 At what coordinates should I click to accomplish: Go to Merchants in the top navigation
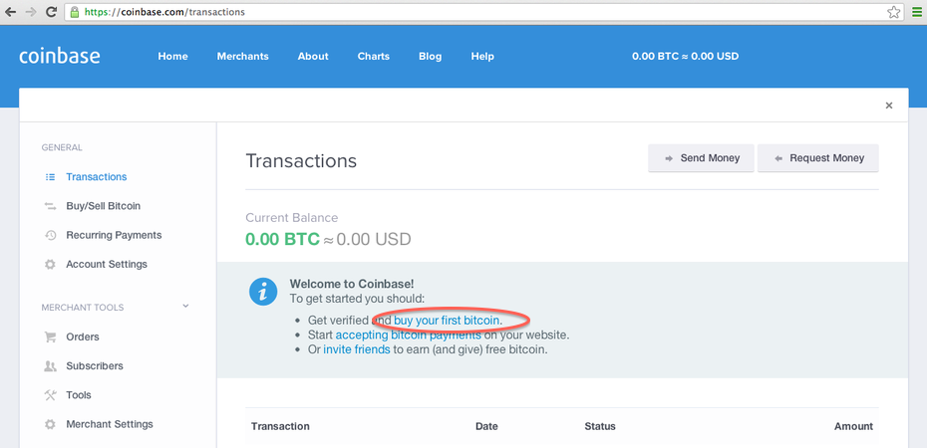243,57
